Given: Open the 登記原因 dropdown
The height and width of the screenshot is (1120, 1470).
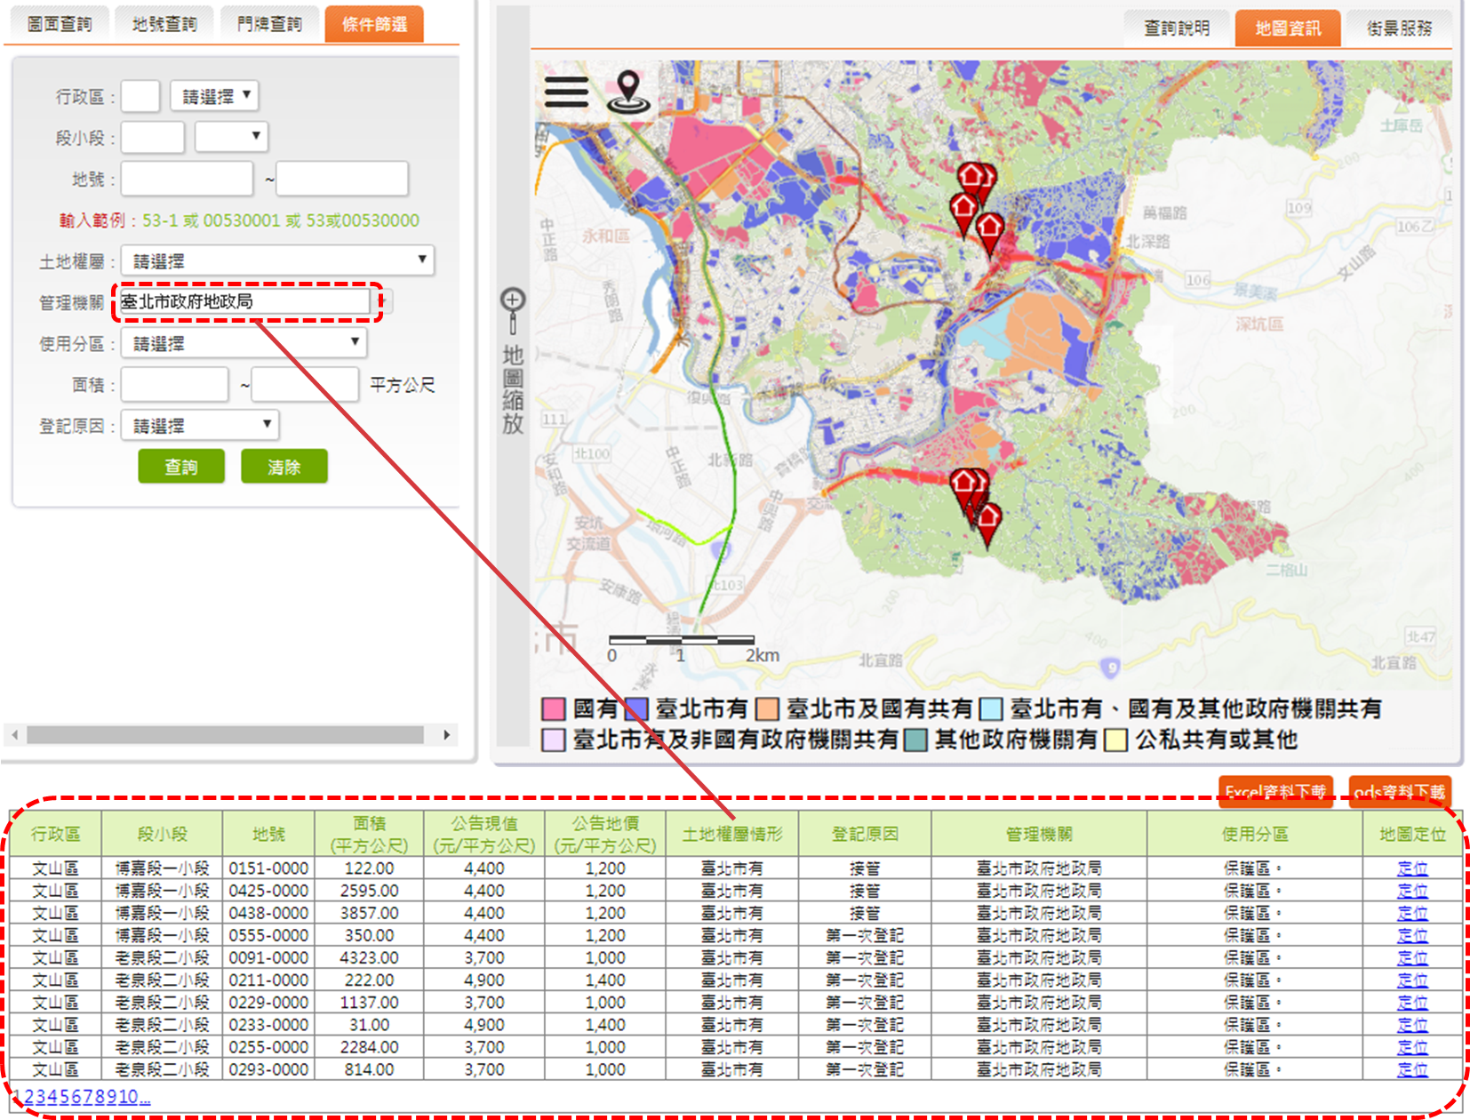Looking at the screenshot, I should (200, 426).
